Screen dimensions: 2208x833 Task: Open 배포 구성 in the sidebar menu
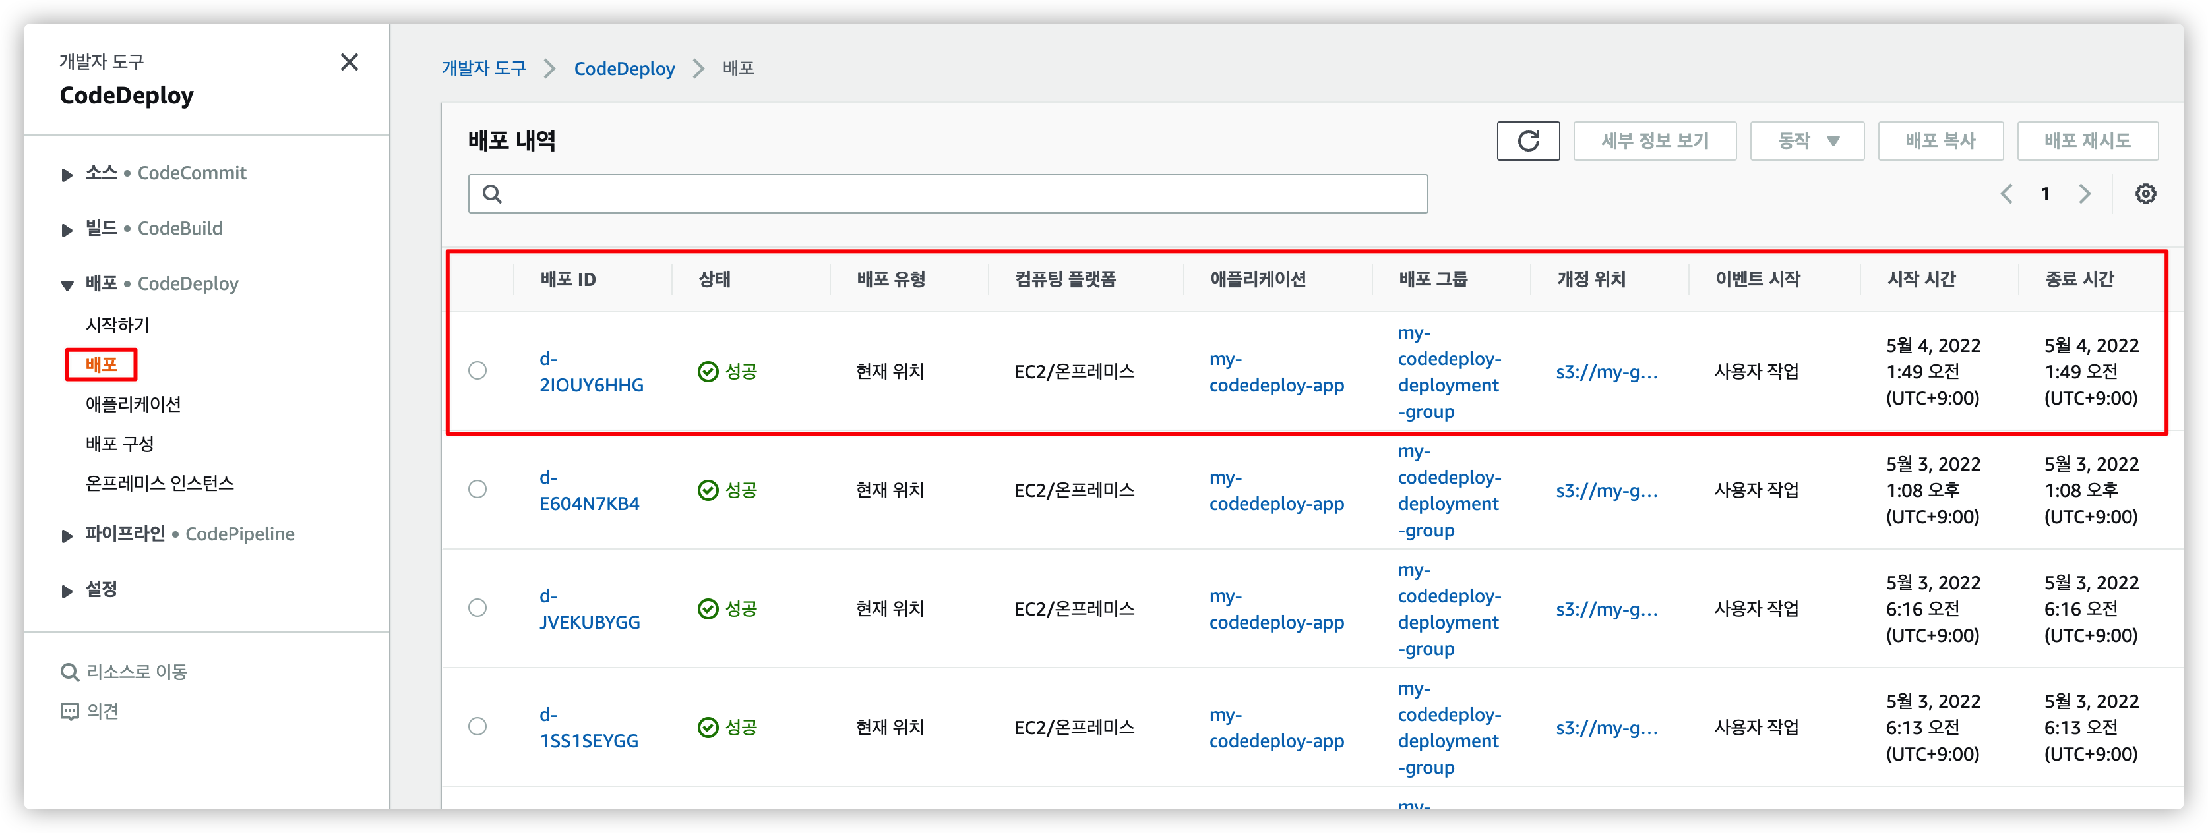(x=119, y=444)
